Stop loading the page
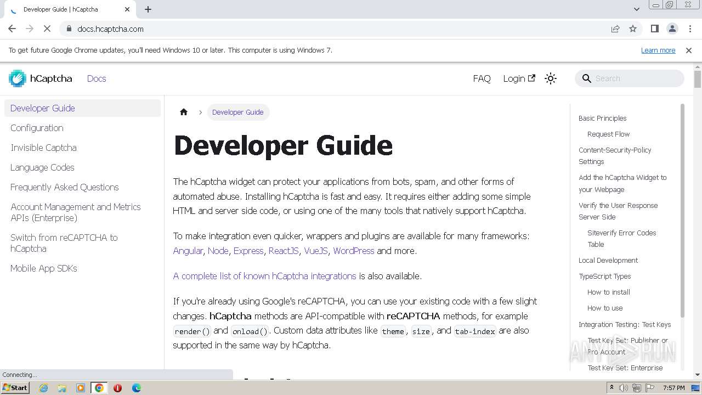Screen dimensions: 702x395 (47, 29)
